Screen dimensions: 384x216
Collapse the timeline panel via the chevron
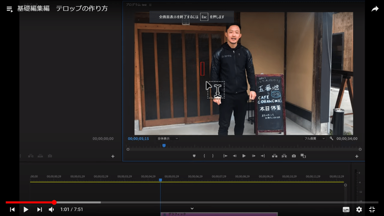point(192,208)
